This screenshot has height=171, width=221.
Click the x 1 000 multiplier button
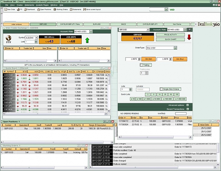pyautogui.click(x=147, y=99)
